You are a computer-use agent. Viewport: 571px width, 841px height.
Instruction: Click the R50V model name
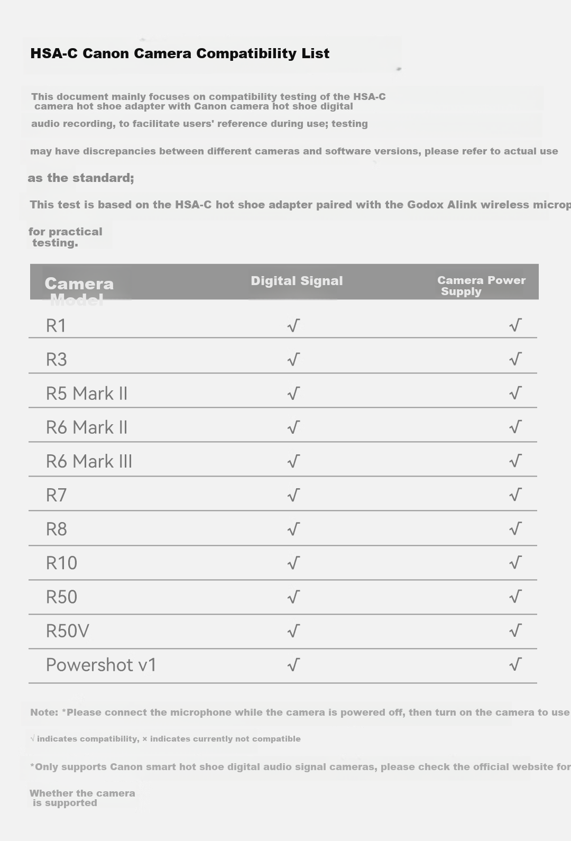68,631
